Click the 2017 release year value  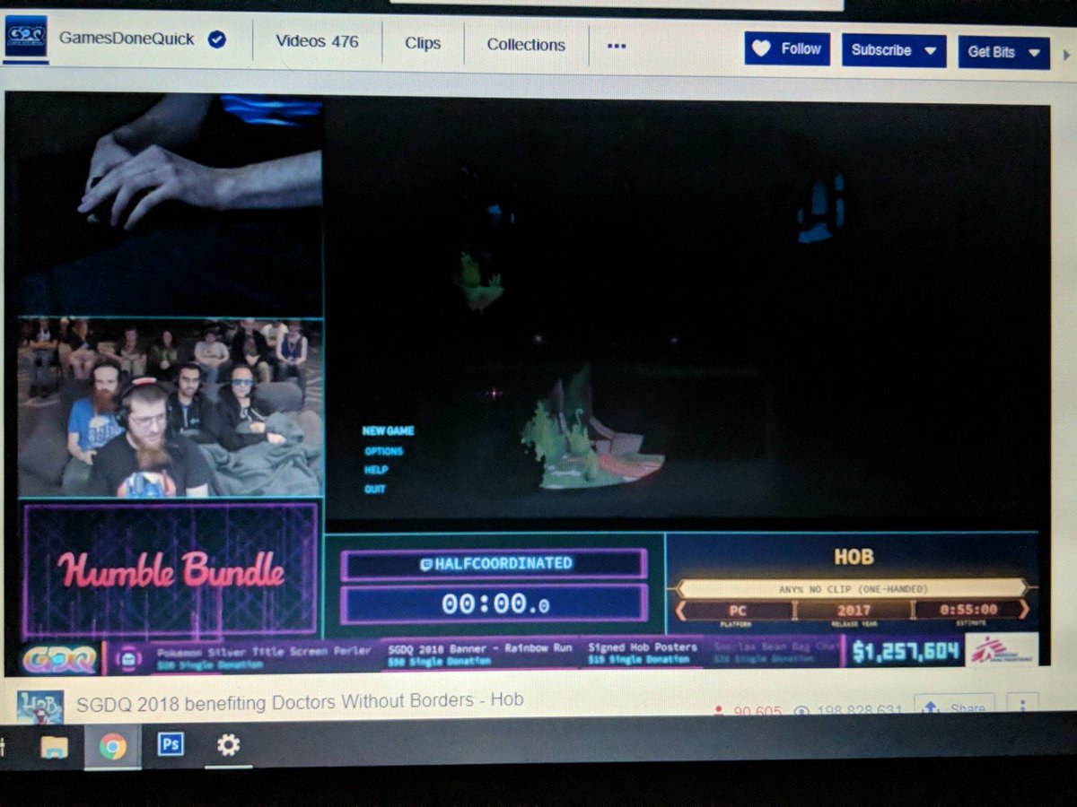click(x=853, y=610)
